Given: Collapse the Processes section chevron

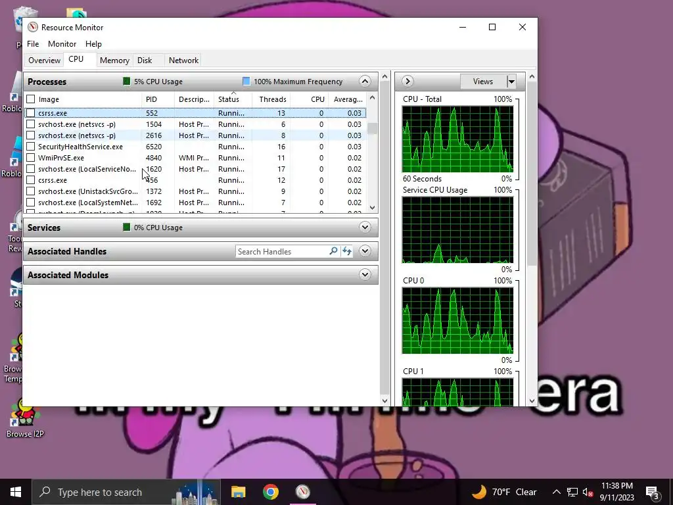Looking at the screenshot, I should pos(365,81).
